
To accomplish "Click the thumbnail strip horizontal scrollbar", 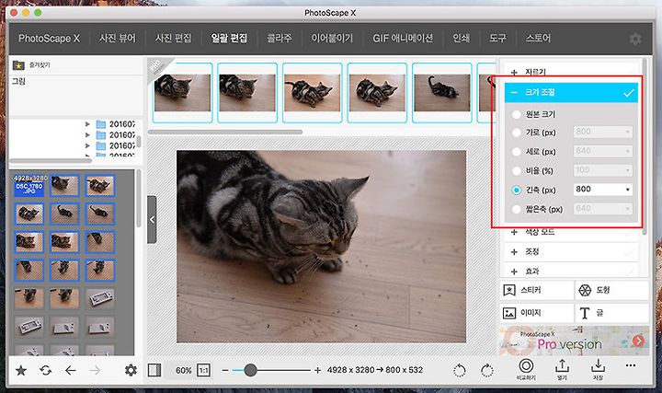I will 225,133.
